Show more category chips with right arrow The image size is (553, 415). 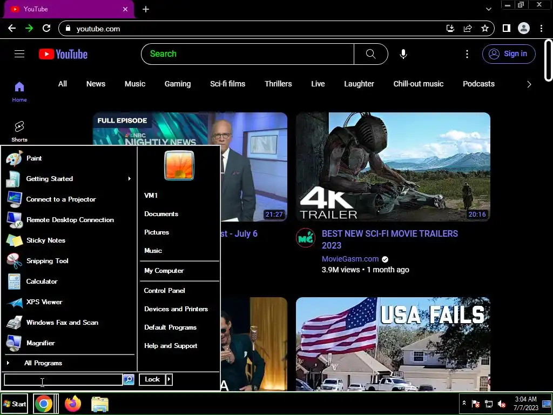[x=529, y=84]
